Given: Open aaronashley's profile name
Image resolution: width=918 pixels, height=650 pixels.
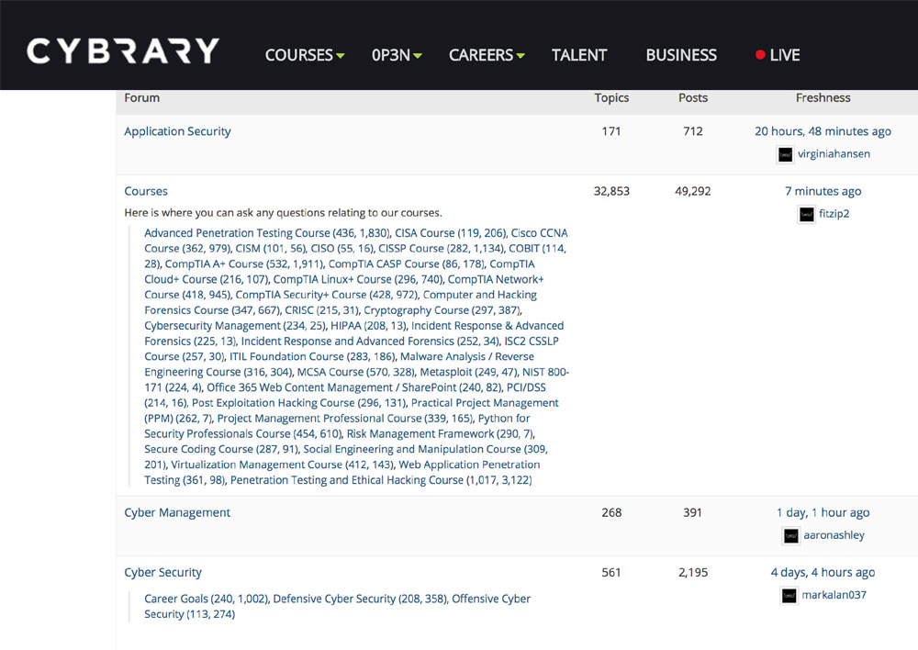Looking at the screenshot, I should 834,535.
